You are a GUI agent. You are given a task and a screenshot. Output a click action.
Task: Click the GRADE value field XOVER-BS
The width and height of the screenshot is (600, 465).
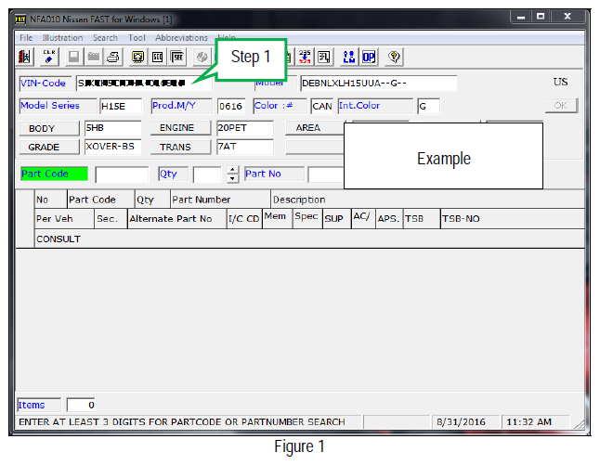coord(113,147)
